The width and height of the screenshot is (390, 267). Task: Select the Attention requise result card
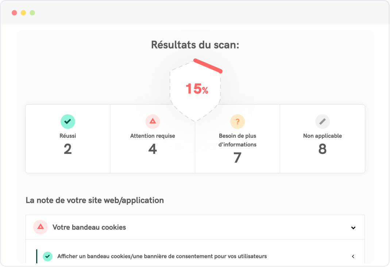[153, 139]
